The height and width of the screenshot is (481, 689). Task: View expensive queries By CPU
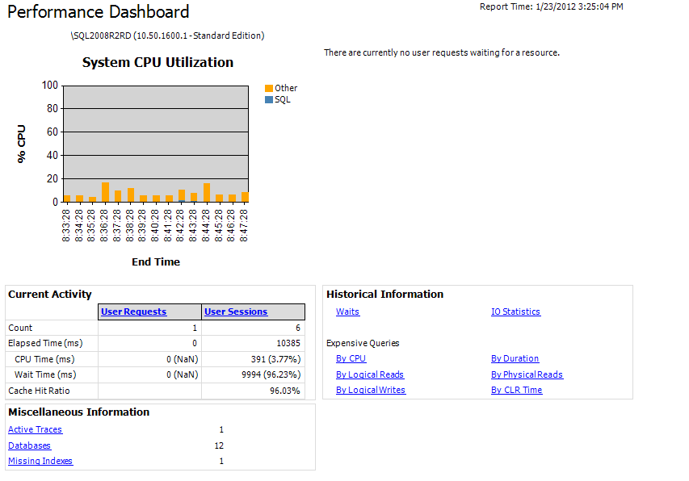[x=351, y=358]
